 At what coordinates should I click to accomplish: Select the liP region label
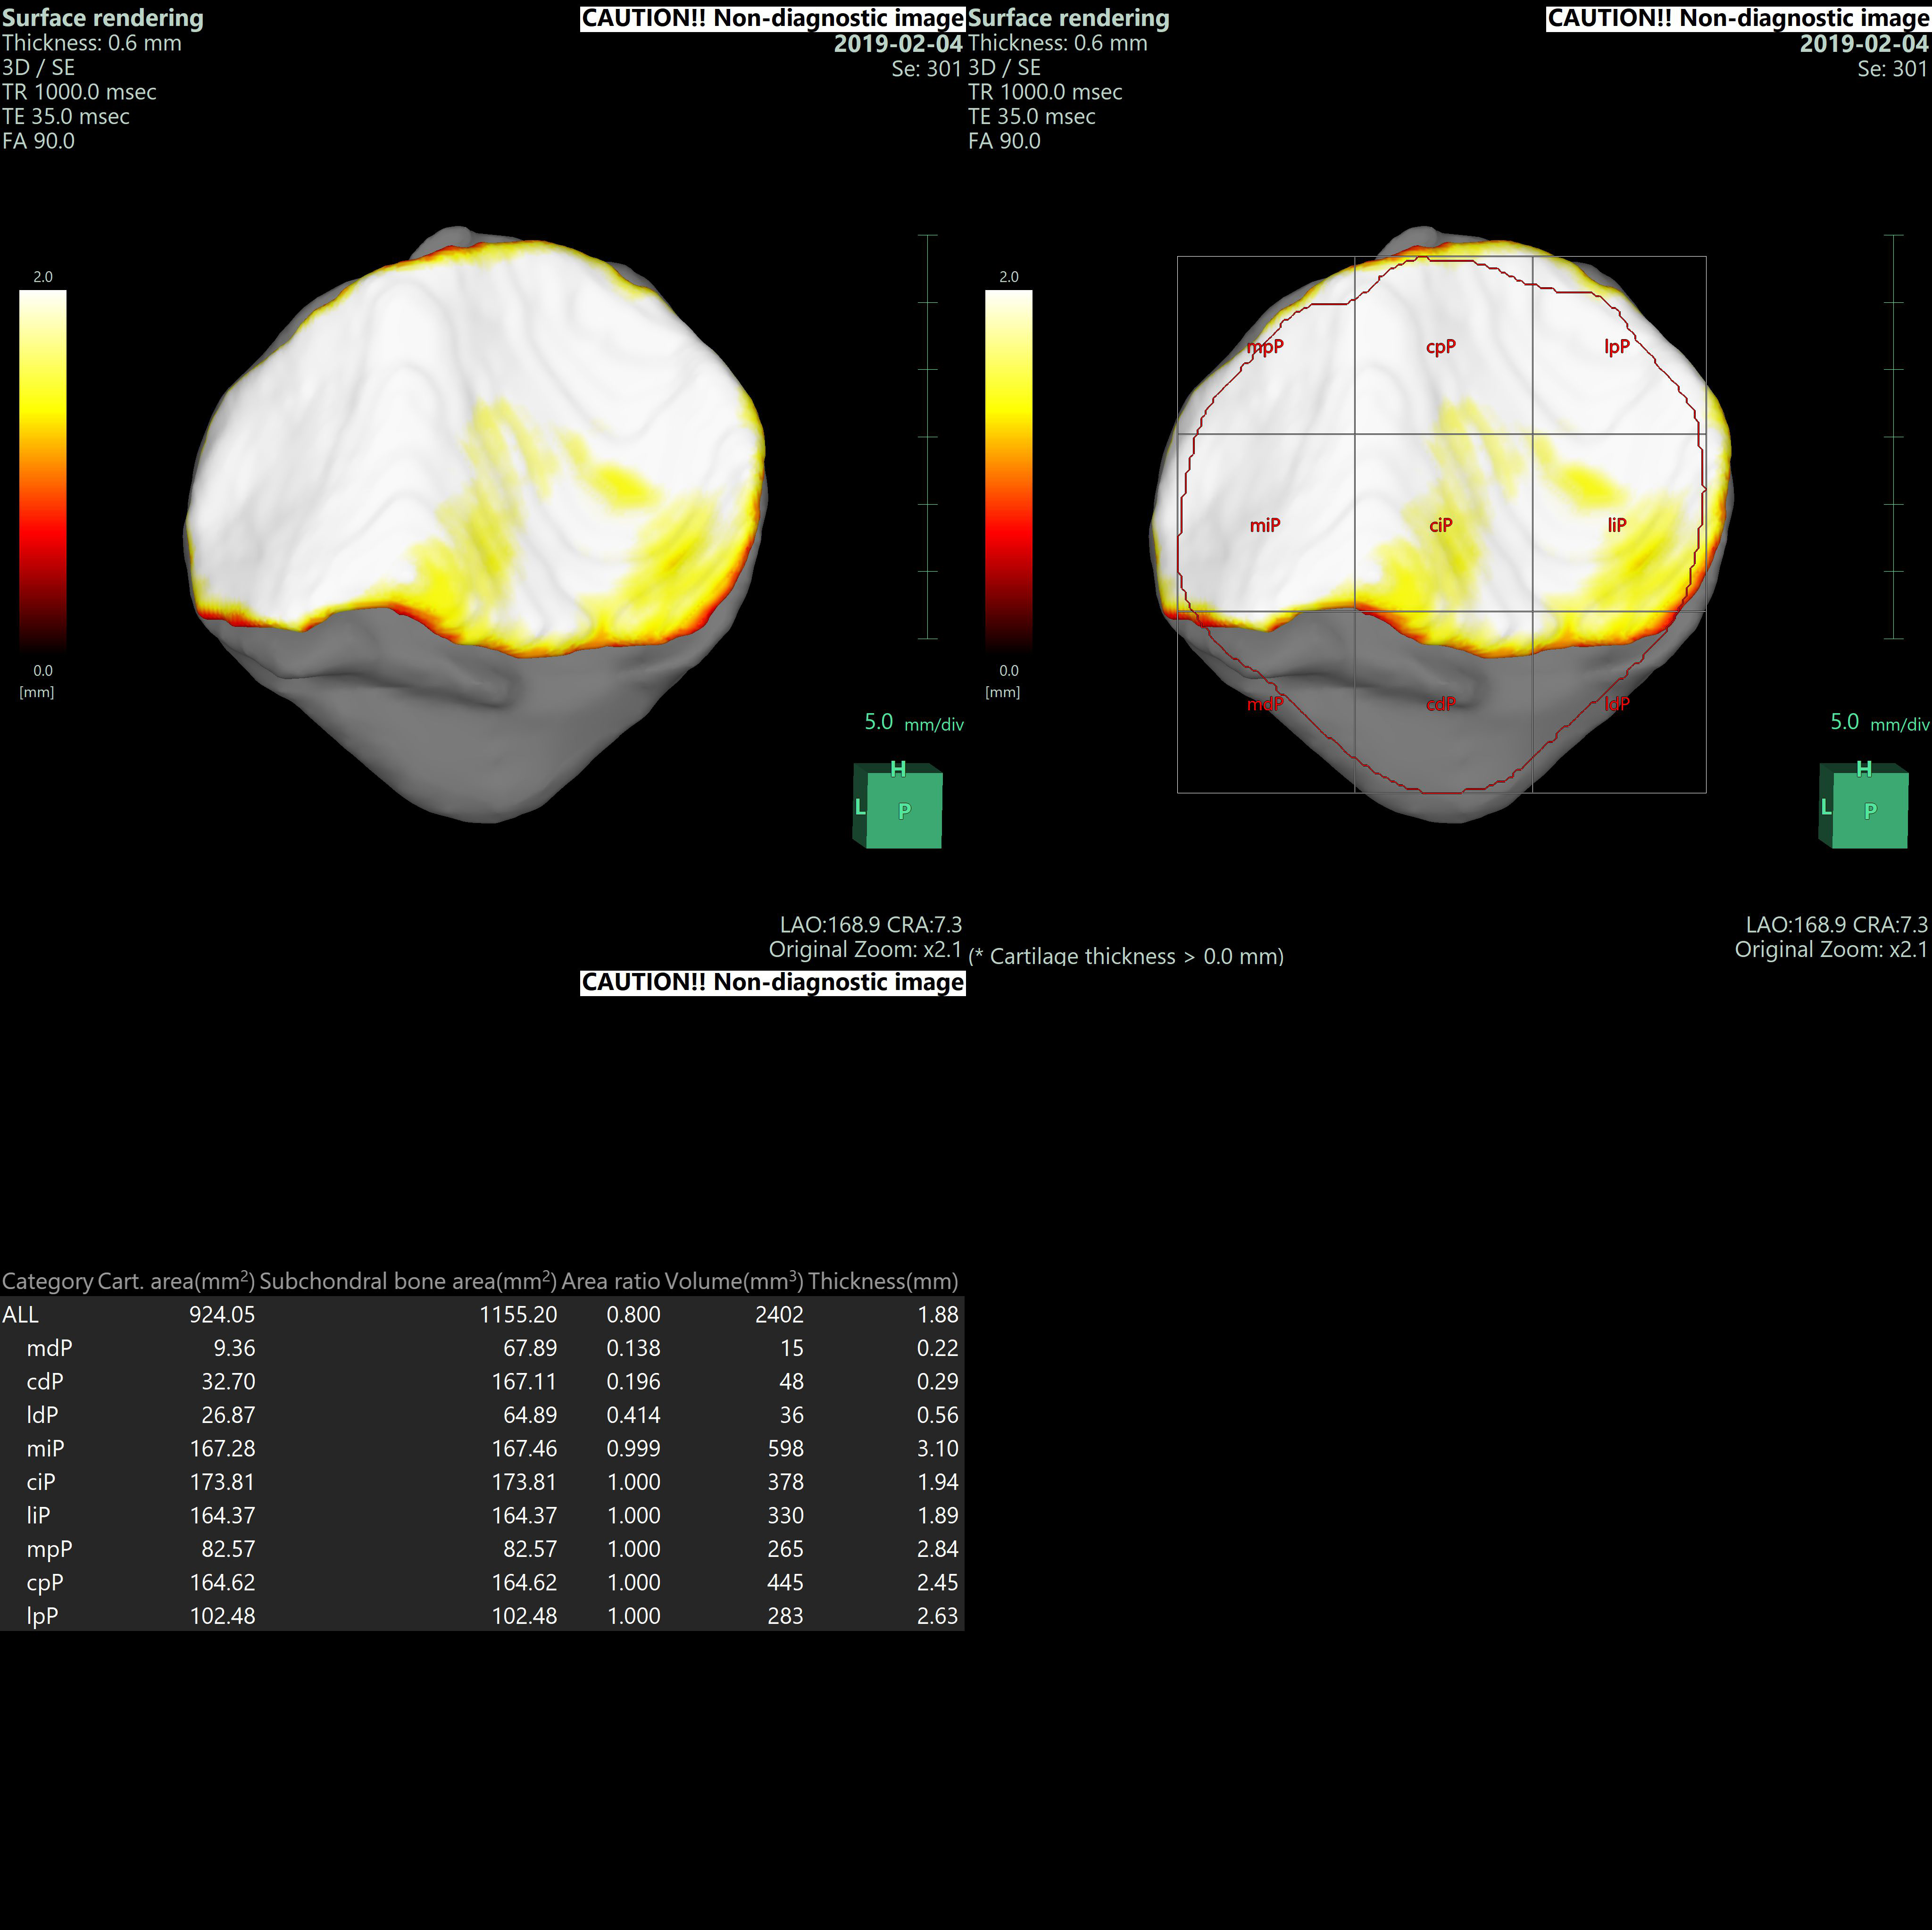coord(1617,525)
